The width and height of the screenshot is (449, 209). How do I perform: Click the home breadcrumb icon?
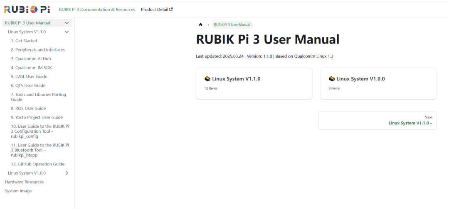[x=200, y=24]
